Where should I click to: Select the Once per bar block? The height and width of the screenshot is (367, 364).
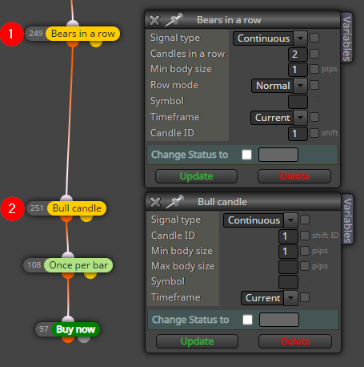(x=78, y=265)
